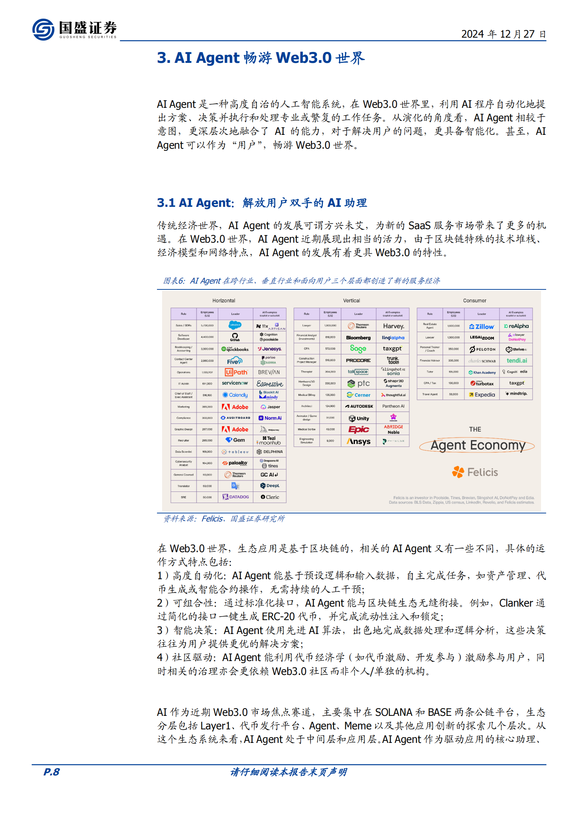Click the talkspace logo in the Therapist row

coord(358,372)
